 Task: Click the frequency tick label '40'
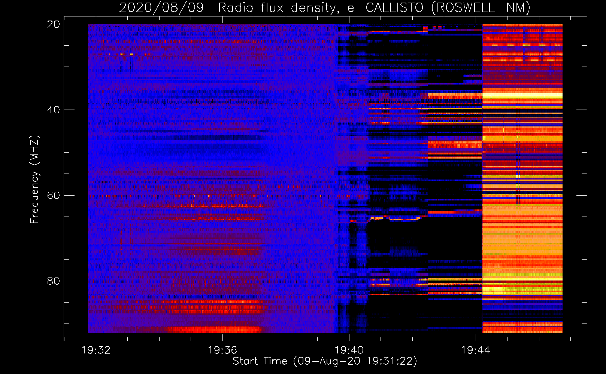53,110
